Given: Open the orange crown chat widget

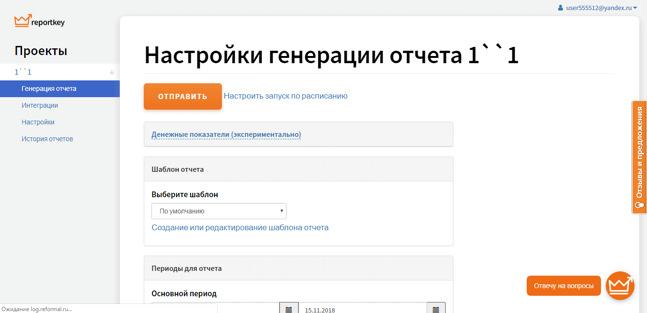Looking at the screenshot, I should coord(620,286).
